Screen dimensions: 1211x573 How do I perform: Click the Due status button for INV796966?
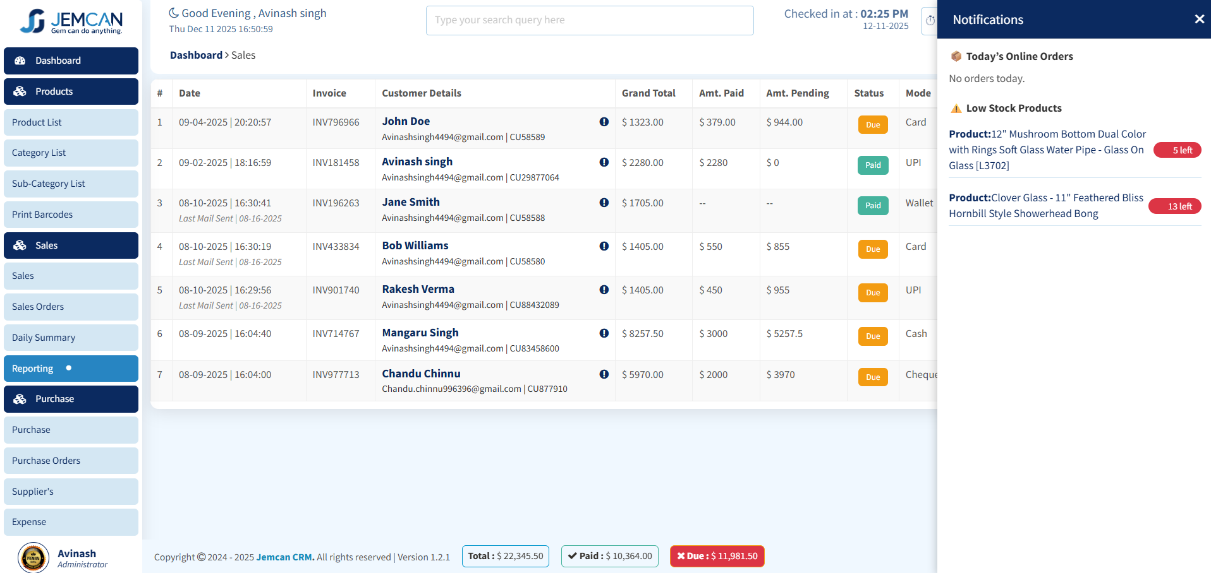click(872, 124)
